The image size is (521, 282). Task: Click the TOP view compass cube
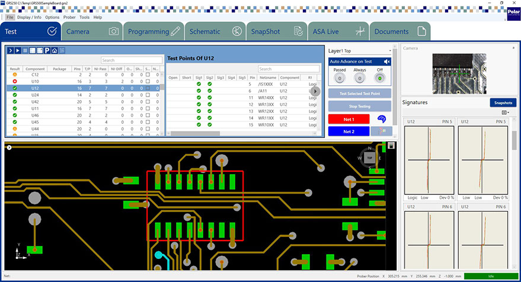point(368,159)
